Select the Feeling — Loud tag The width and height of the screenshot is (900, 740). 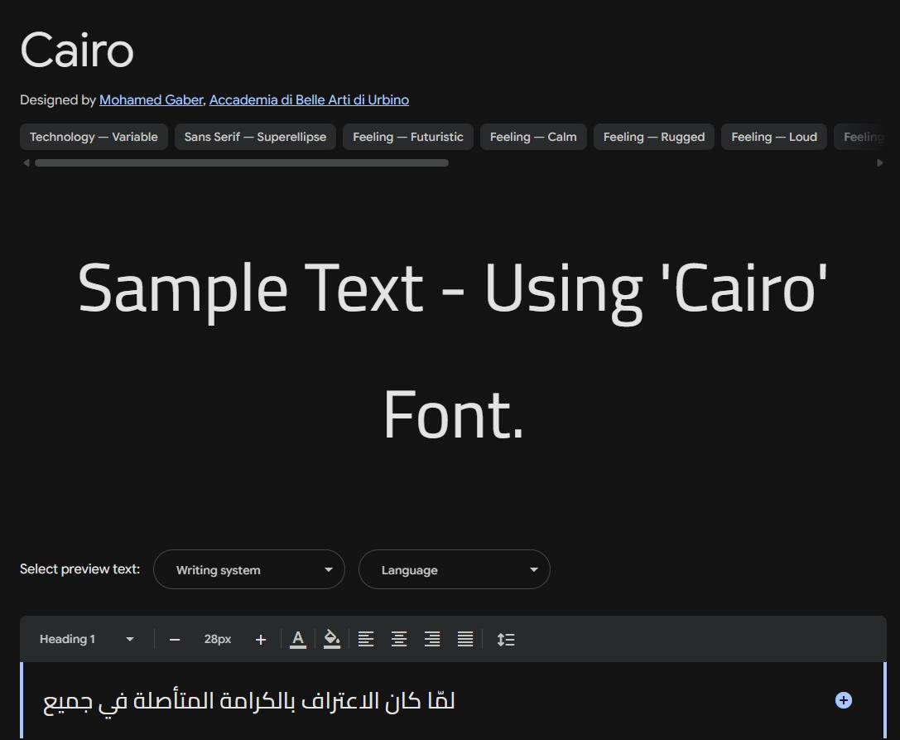(x=773, y=137)
